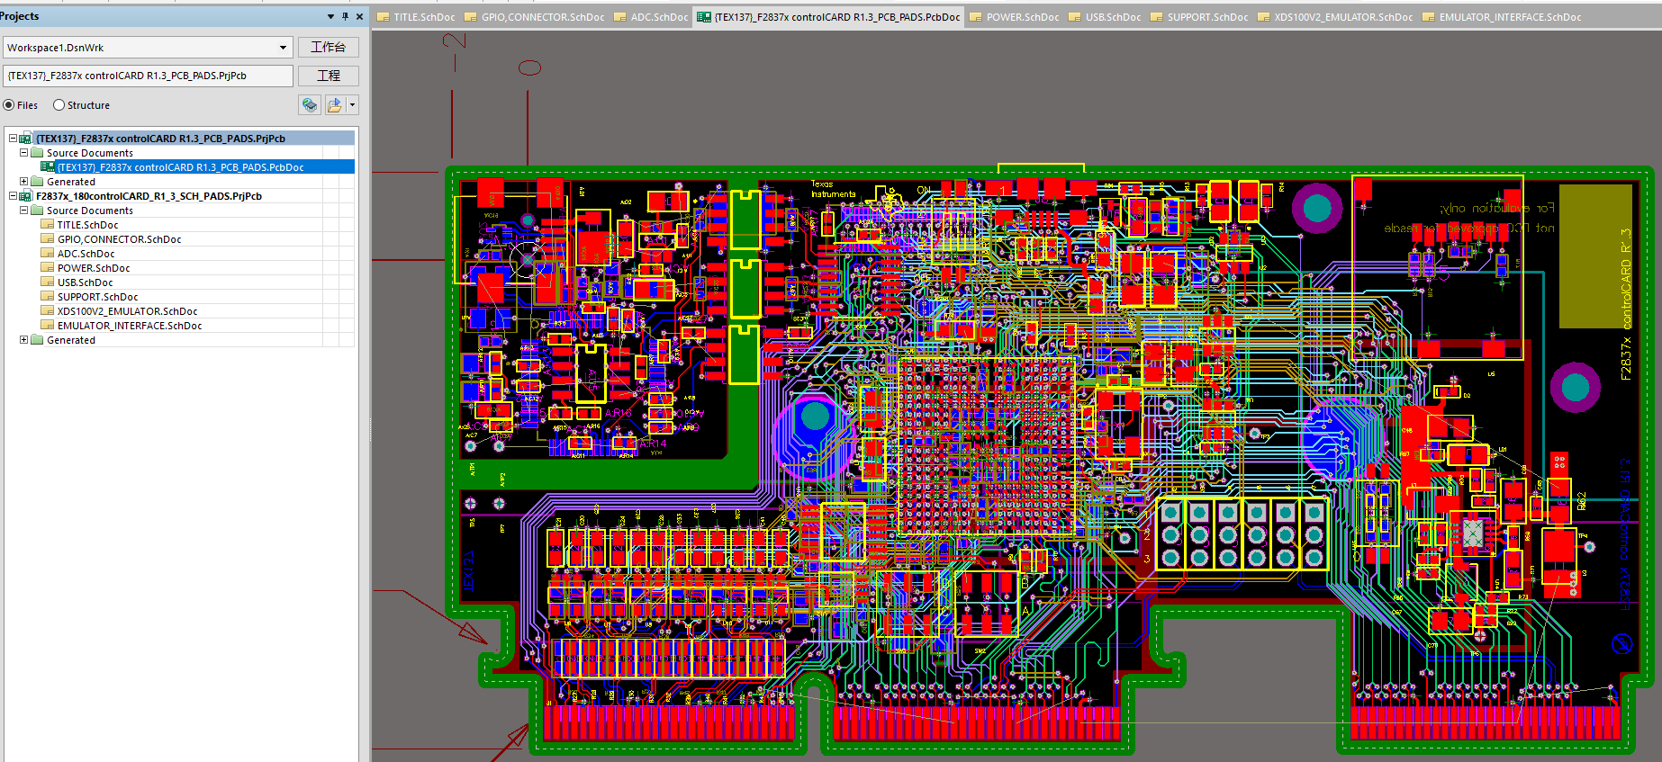This screenshot has height=762, width=1662.
Task: Click the compile chip icon in Projects panel
Action: pos(310,105)
